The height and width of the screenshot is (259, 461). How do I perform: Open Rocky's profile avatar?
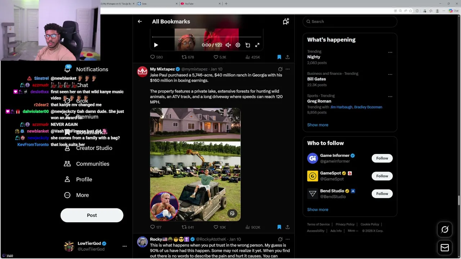[x=142, y=242]
